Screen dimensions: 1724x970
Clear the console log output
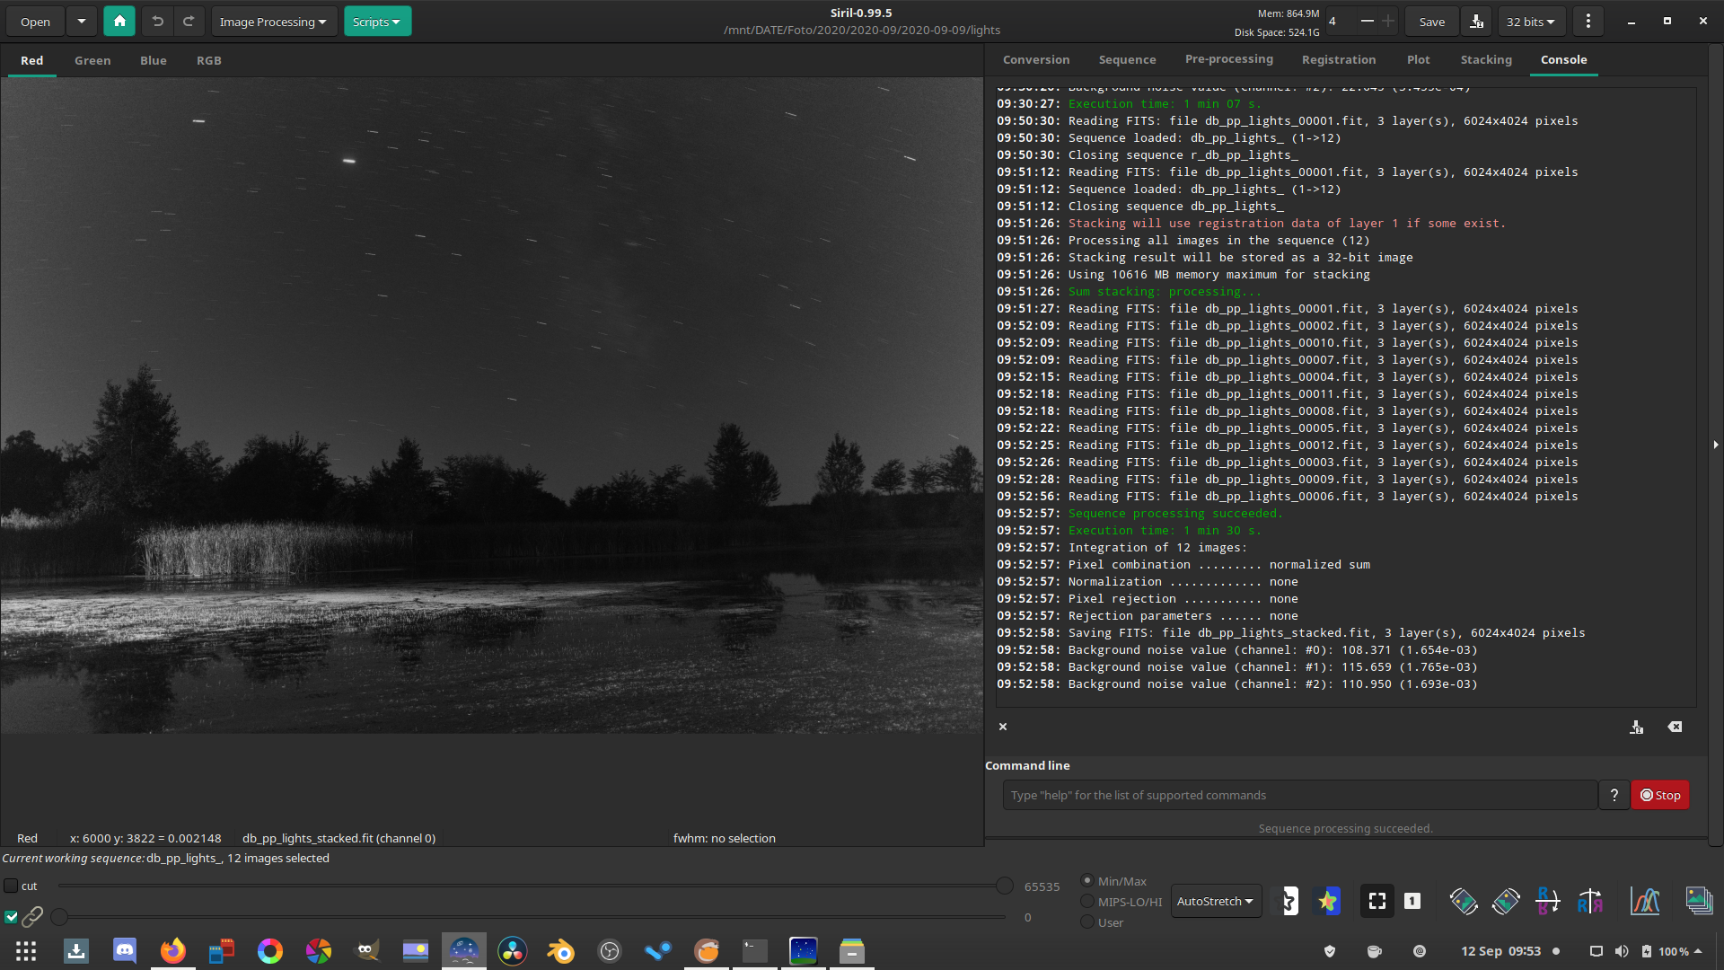1675,727
